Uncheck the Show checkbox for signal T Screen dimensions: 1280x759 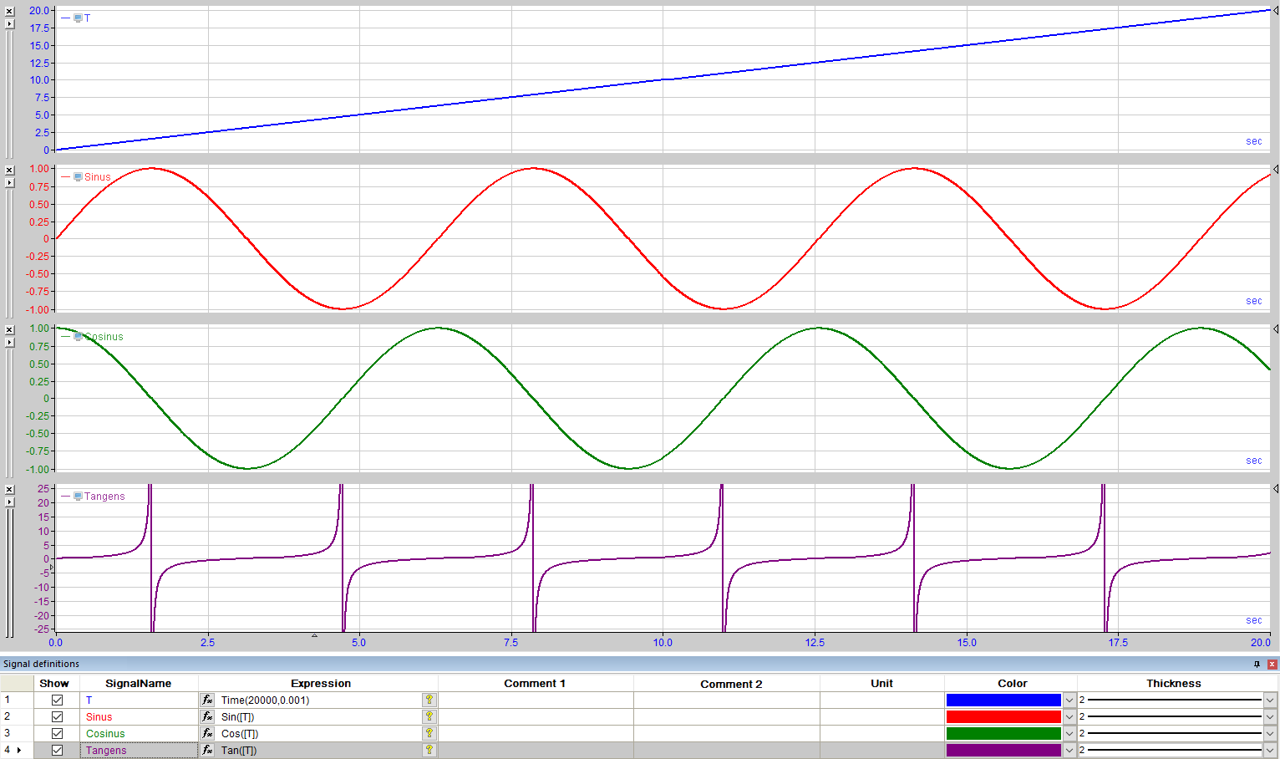pyautogui.click(x=57, y=700)
